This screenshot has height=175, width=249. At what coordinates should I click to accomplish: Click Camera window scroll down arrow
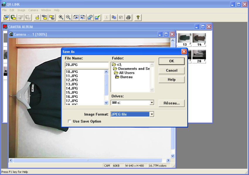click(x=173, y=156)
